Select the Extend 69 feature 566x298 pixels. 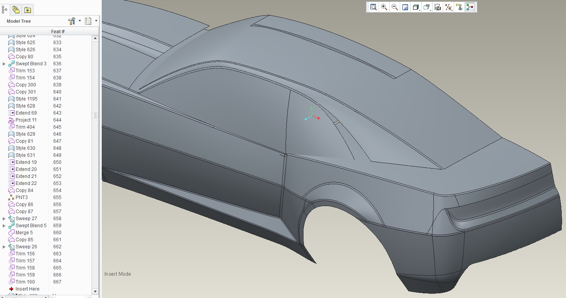coord(26,113)
